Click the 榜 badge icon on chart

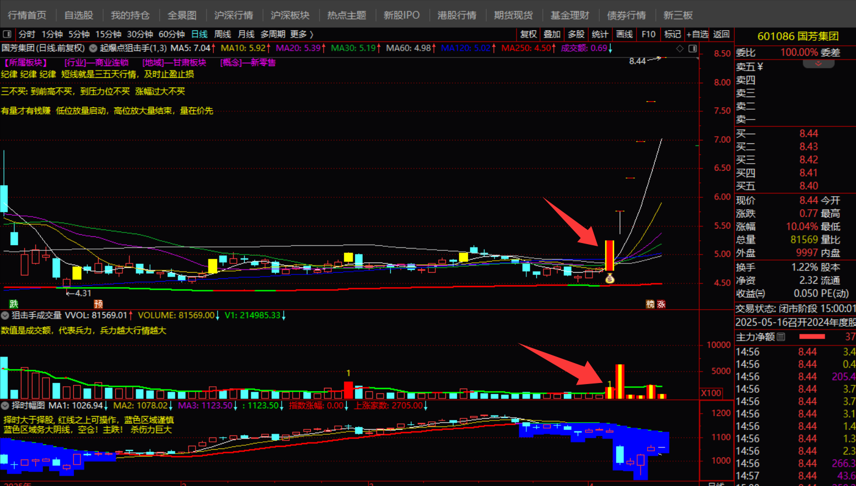[650, 304]
